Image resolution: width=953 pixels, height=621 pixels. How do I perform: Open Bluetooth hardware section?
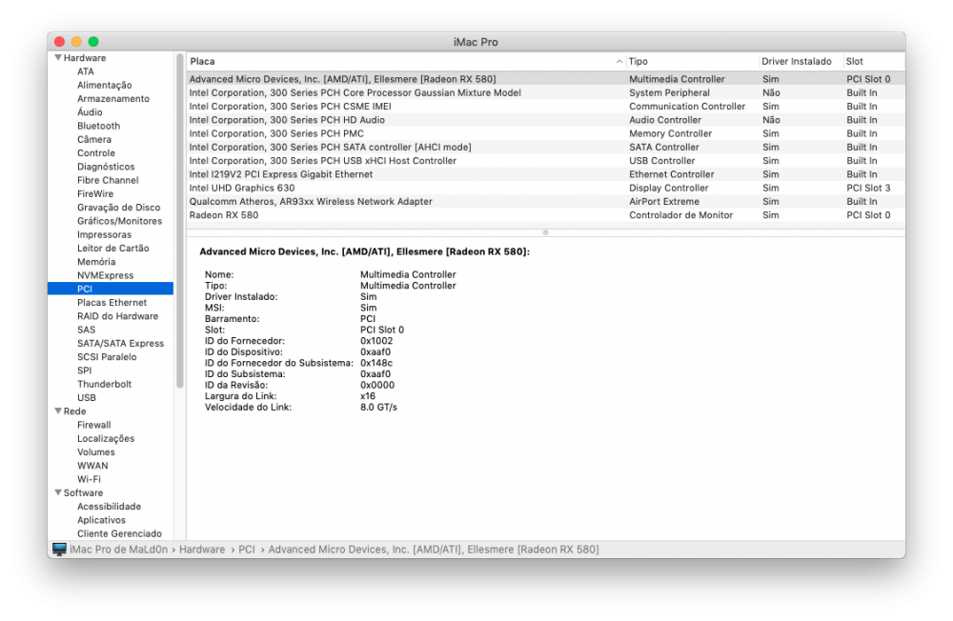pyautogui.click(x=98, y=126)
